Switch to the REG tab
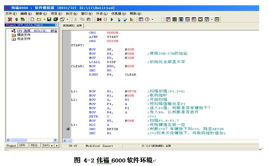 point(34,145)
